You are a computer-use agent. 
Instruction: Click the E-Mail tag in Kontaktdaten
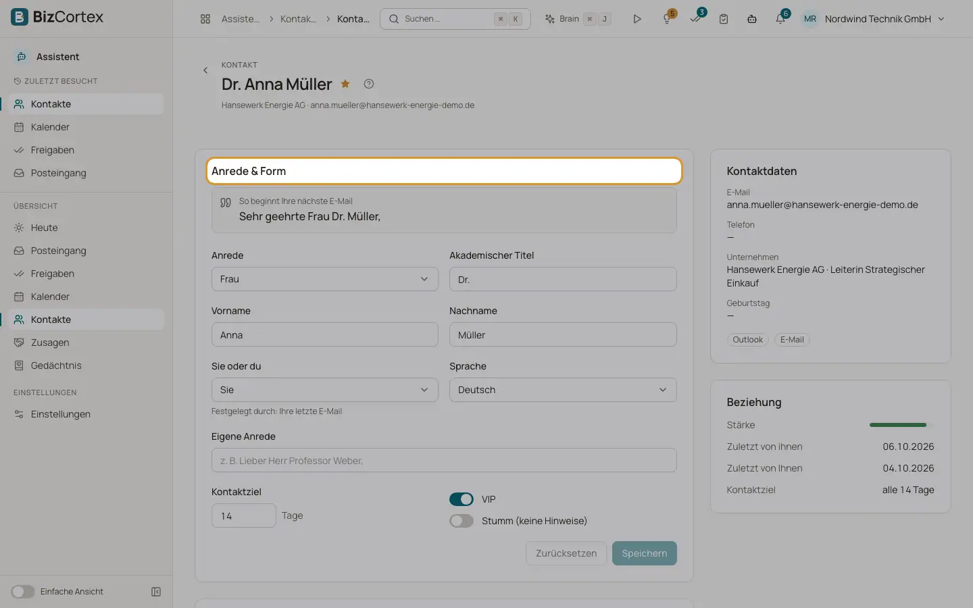(x=792, y=340)
